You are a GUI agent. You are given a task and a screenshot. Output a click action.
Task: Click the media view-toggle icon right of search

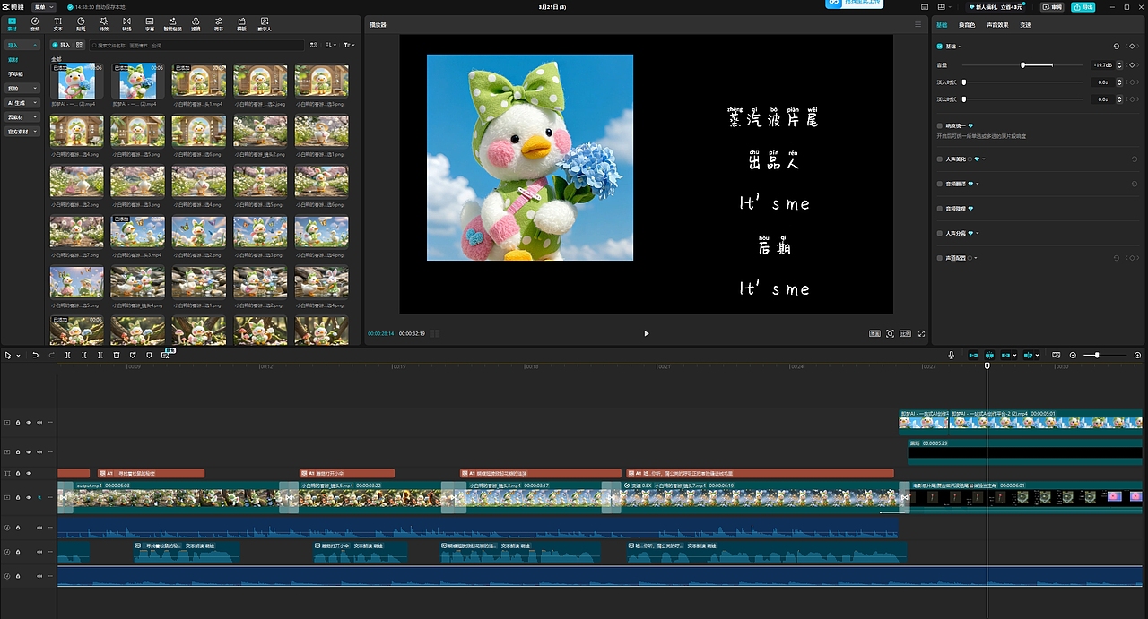tap(314, 45)
